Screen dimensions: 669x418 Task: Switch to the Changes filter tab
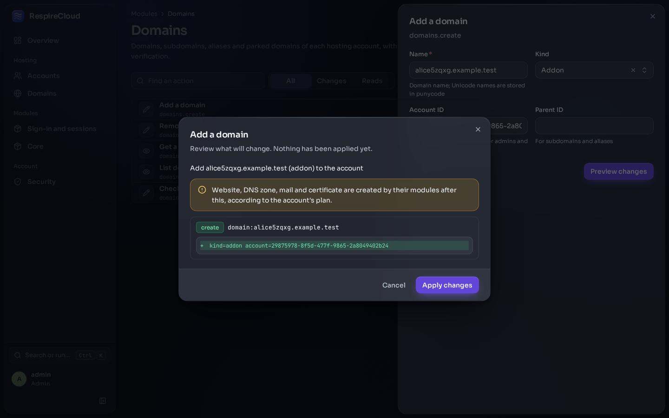pyautogui.click(x=332, y=81)
